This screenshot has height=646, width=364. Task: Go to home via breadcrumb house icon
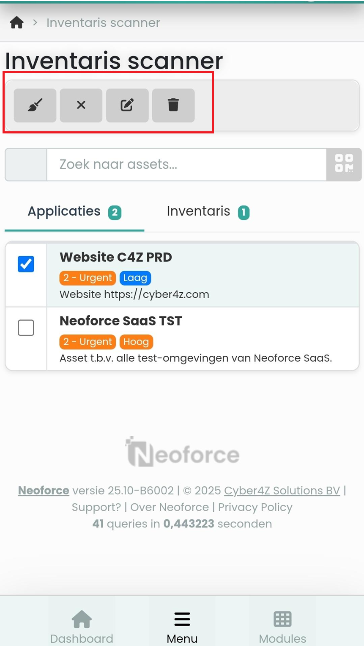[x=16, y=22]
